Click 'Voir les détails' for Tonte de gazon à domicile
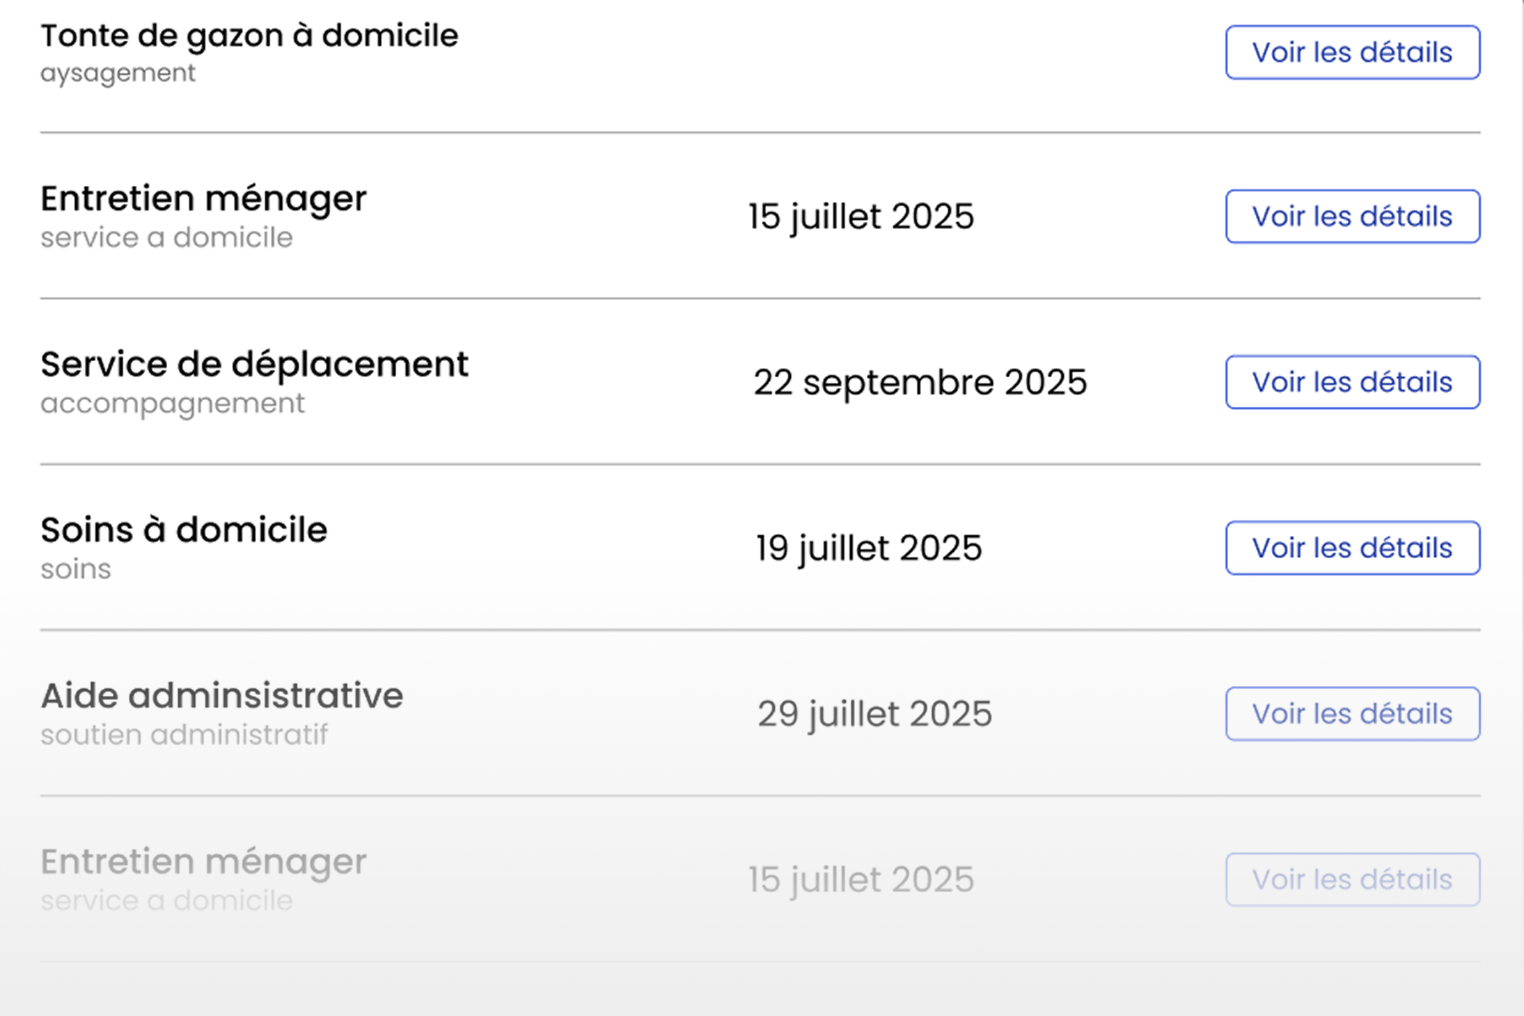Screen dimensions: 1524x1016 point(1351,51)
